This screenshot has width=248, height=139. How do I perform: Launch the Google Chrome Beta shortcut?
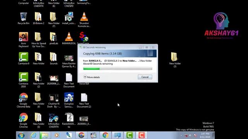[x=23, y=100]
